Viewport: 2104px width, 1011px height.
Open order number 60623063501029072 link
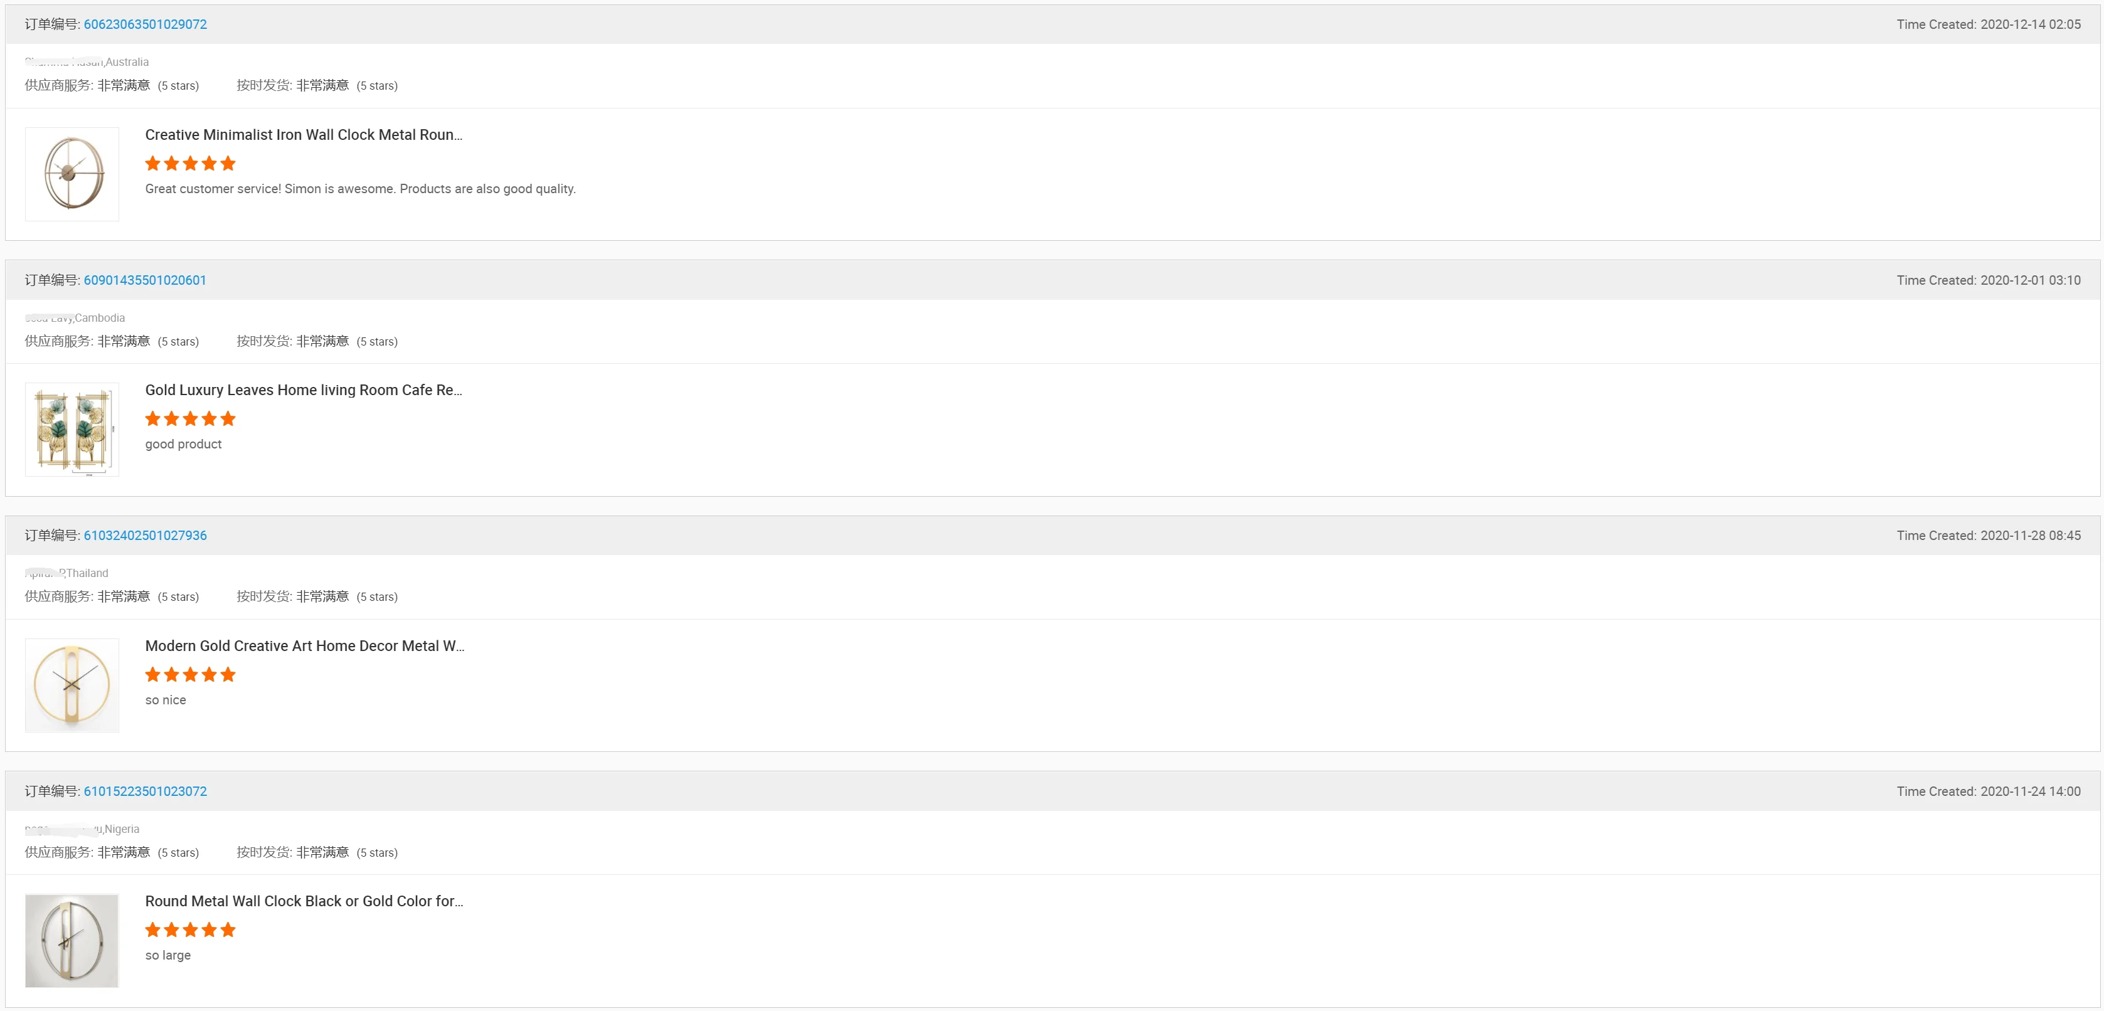pos(144,24)
